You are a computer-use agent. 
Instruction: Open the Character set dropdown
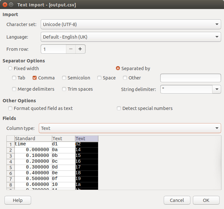click(131, 24)
